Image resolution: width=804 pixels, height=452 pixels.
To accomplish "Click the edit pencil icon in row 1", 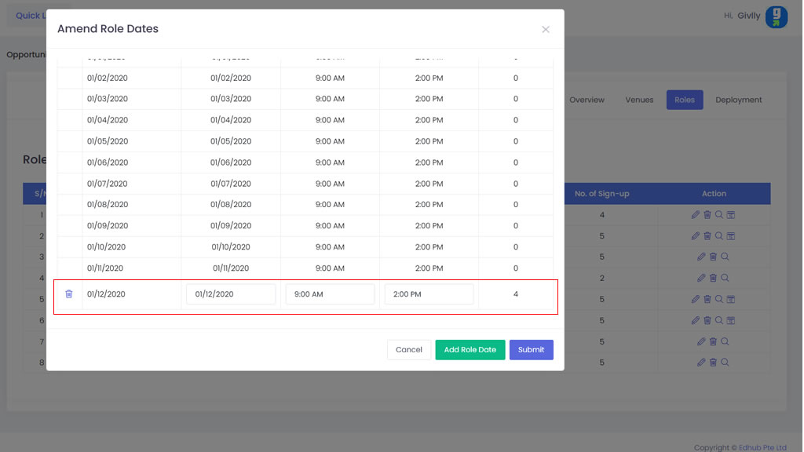I will pyautogui.click(x=696, y=215).
